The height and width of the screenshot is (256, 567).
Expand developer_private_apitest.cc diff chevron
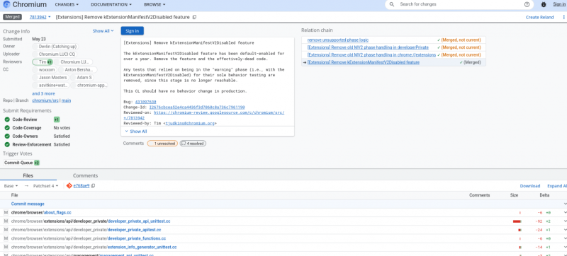pyautogui.click(x=565, y=230)
